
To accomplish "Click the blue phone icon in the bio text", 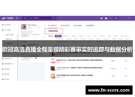I will pos(36,58).
